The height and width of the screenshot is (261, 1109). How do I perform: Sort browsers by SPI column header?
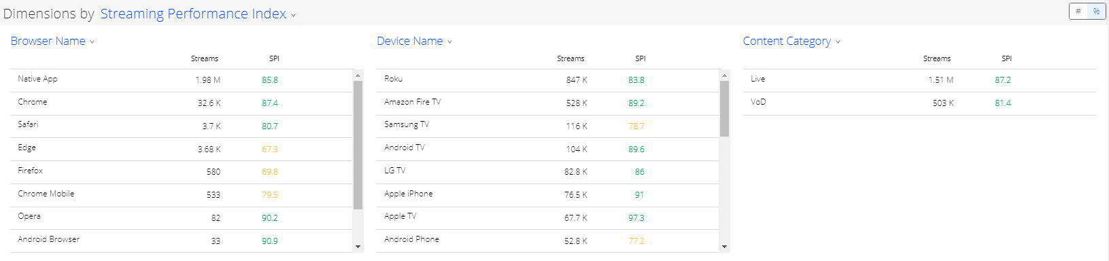click(274, 58)
